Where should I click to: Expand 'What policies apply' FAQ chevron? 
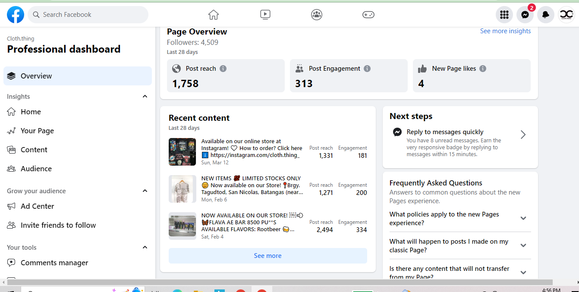tap(523, 218)
